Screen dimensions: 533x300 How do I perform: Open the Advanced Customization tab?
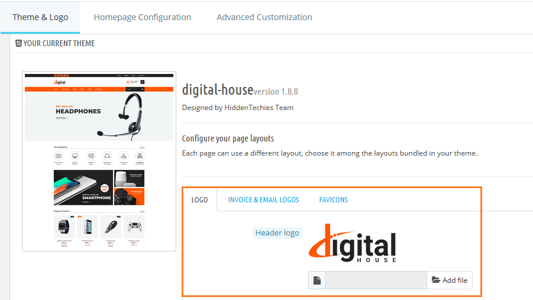tap(264, 17)
